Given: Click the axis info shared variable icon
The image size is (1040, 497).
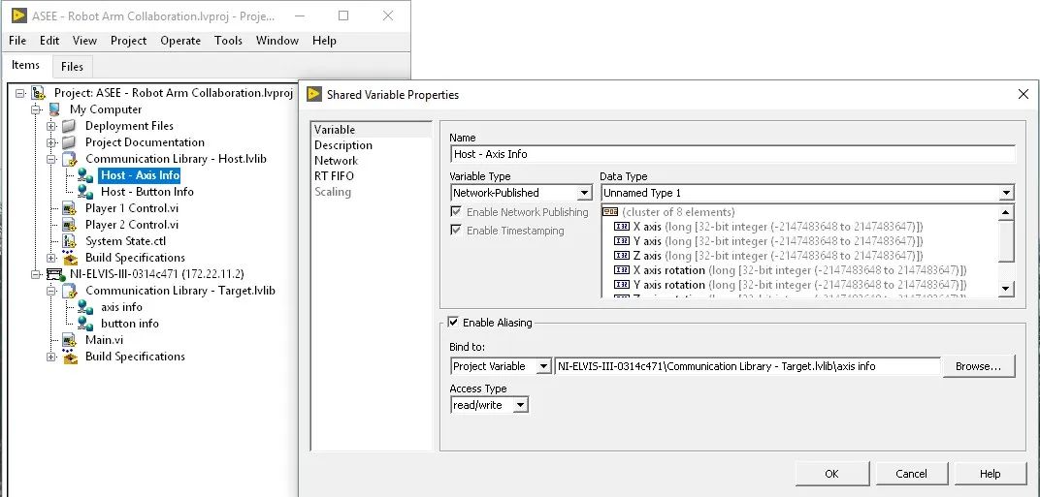Looking at the screenshot, I should tap(85, 307).
